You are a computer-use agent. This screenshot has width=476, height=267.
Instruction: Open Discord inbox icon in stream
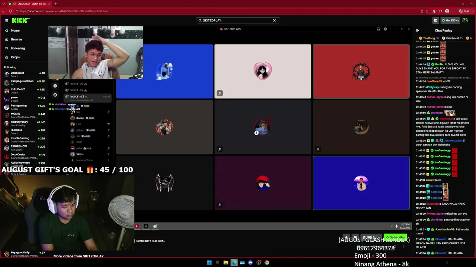(x=378, y=29)
